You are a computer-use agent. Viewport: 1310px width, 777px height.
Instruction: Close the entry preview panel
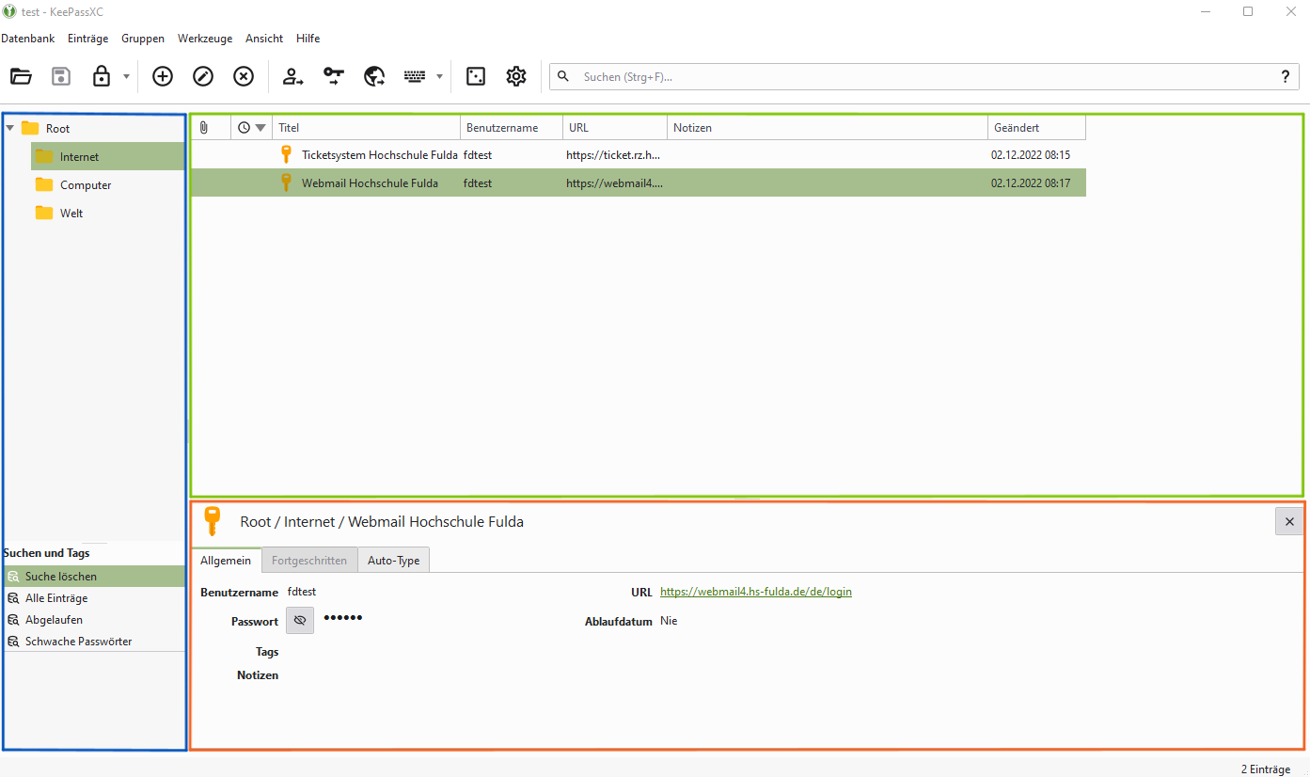1288,521
